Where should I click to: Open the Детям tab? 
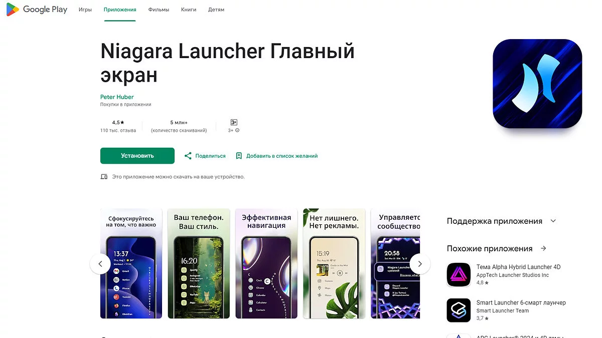217,10
